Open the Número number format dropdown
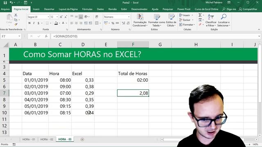This screenshot has width=262, height=147. pos(129,17)
